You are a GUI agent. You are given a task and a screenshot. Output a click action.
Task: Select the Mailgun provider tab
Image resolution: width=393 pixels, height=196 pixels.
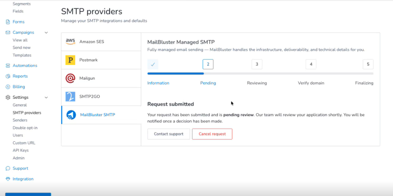tap(101, 78)
